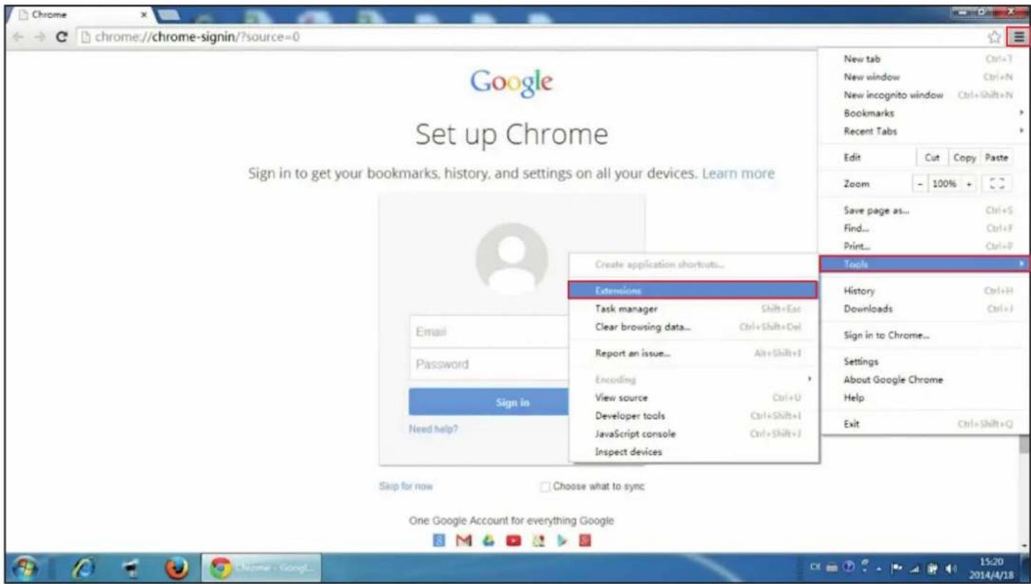1031x584 pixels.
Task: Open JavaScript console entry
Action: (694, 433)
